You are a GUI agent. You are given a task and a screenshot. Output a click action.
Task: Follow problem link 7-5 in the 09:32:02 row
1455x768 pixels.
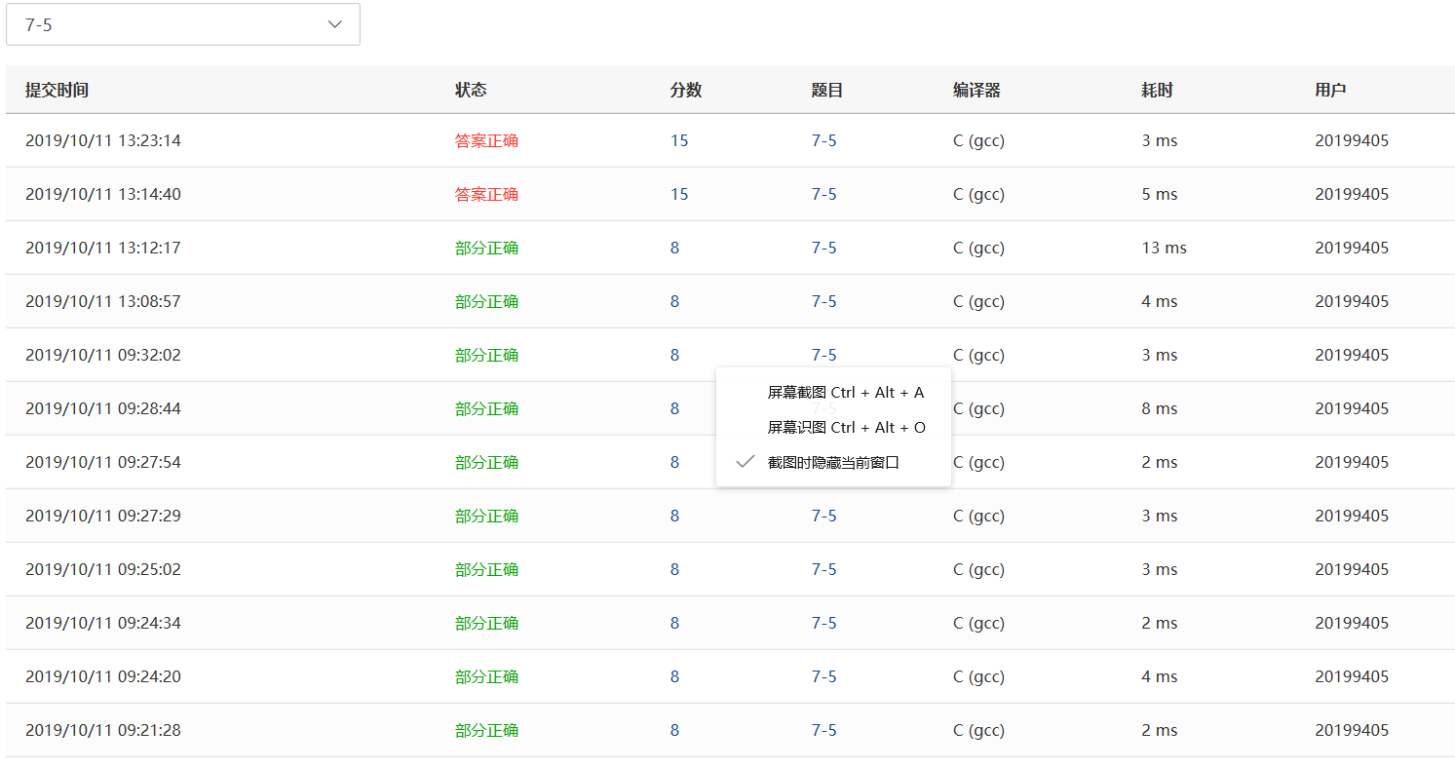[823, 355]
